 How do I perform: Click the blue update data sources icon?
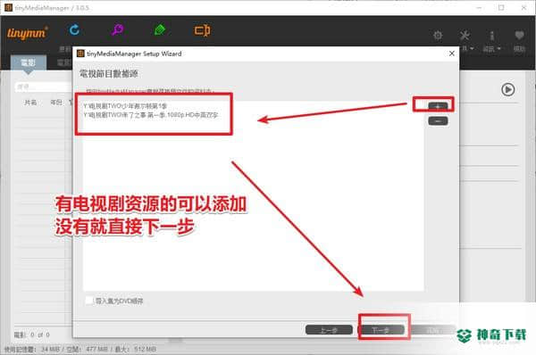coord(74,30)
